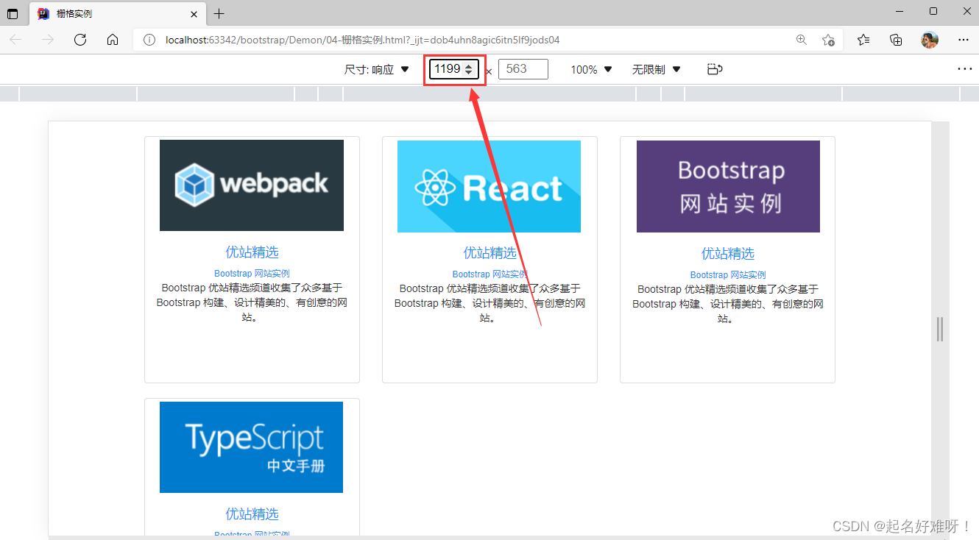Open 优站精选 link under webpack
The height and width of the screenshot is (540, 979).
pyautogui.click(x=252, y=252)
